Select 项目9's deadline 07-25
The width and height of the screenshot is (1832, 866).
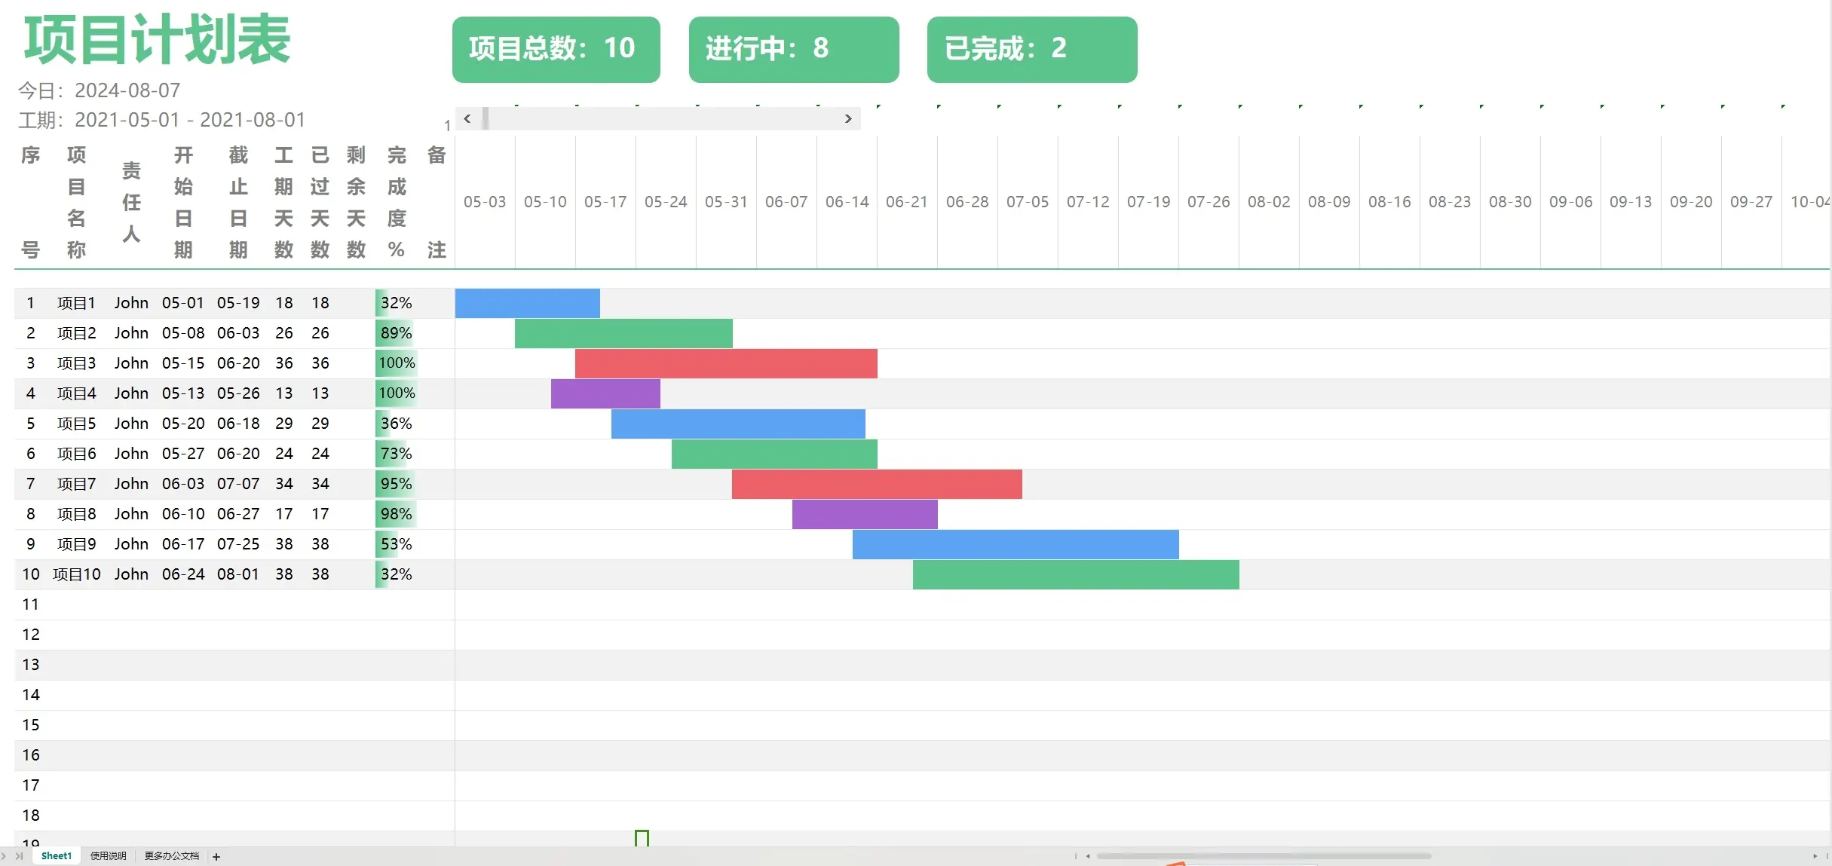[x=238, y=544]
